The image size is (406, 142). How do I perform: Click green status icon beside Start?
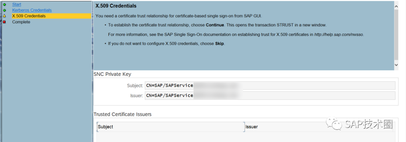[x=5, y=5]
